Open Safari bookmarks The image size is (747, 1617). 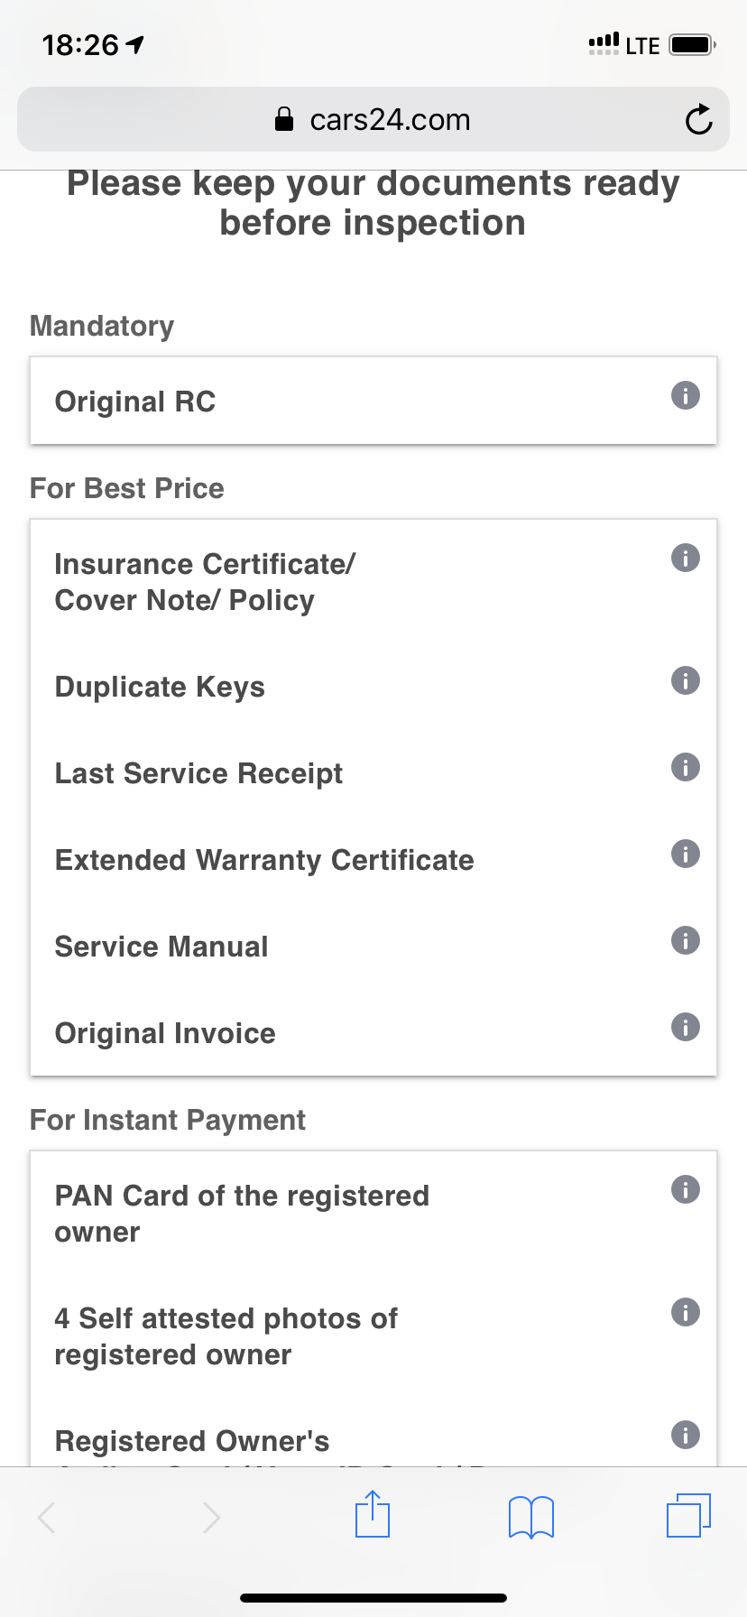click(531, 1516)
